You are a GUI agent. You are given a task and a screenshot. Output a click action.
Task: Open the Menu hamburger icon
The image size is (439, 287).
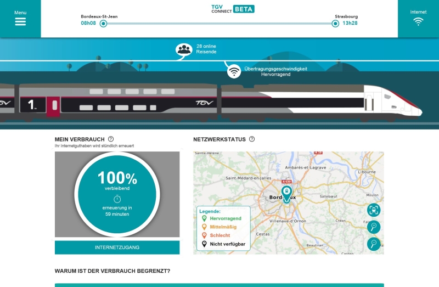point(20,21)
